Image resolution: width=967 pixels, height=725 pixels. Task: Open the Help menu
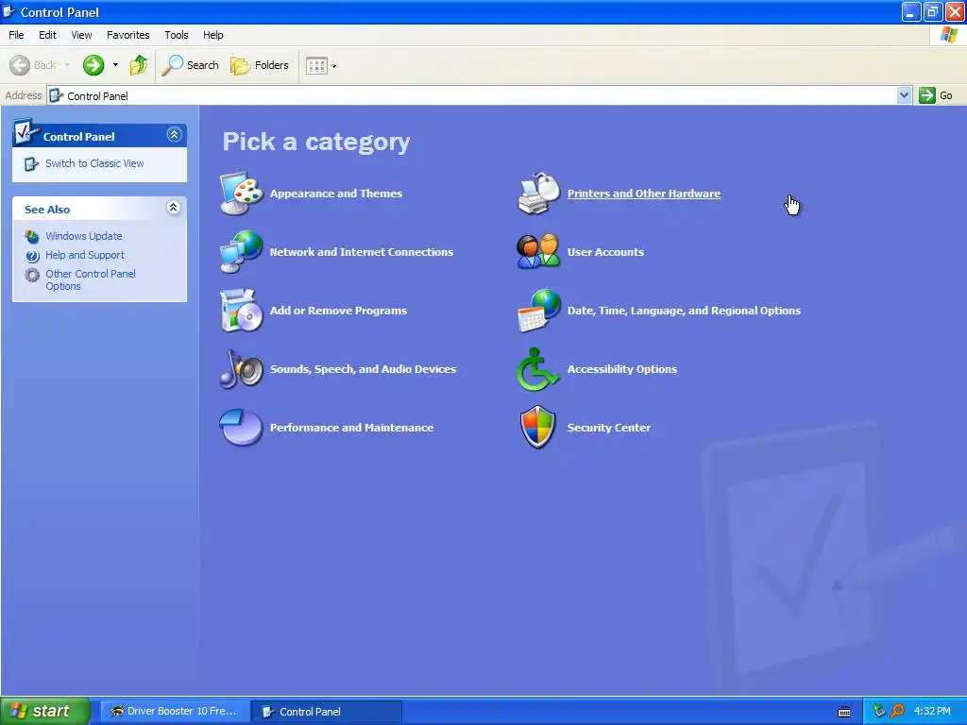(213, 35)
